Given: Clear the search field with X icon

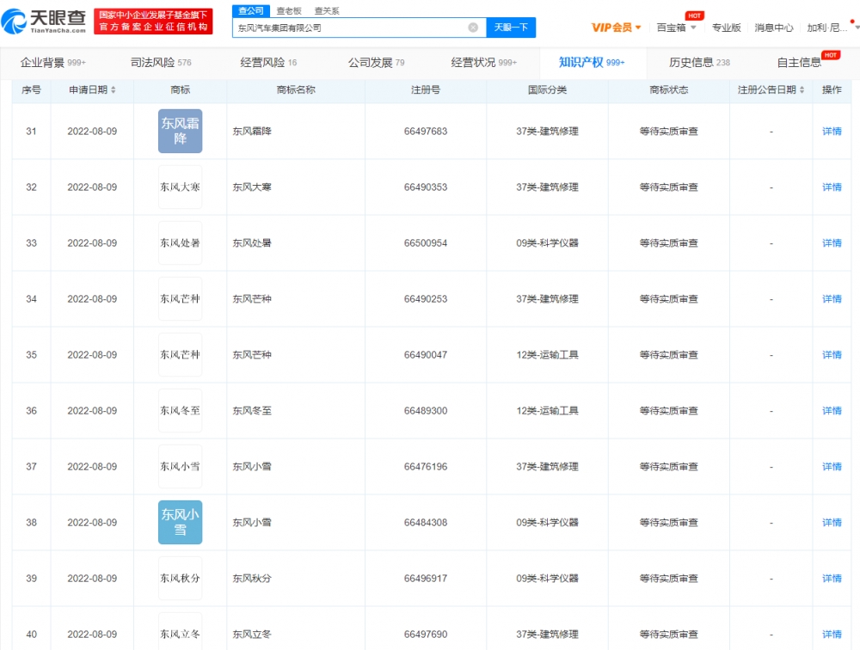Looking at the screenshot, I should (x=473, y=28).
